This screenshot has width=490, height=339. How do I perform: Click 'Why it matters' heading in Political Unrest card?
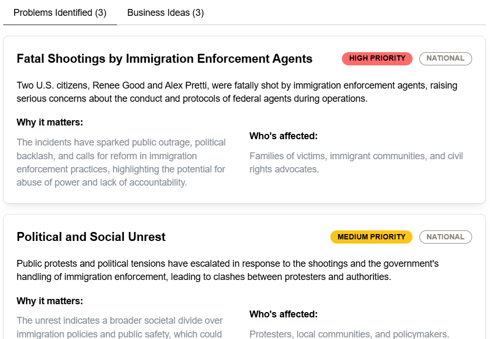pos(50,302)
